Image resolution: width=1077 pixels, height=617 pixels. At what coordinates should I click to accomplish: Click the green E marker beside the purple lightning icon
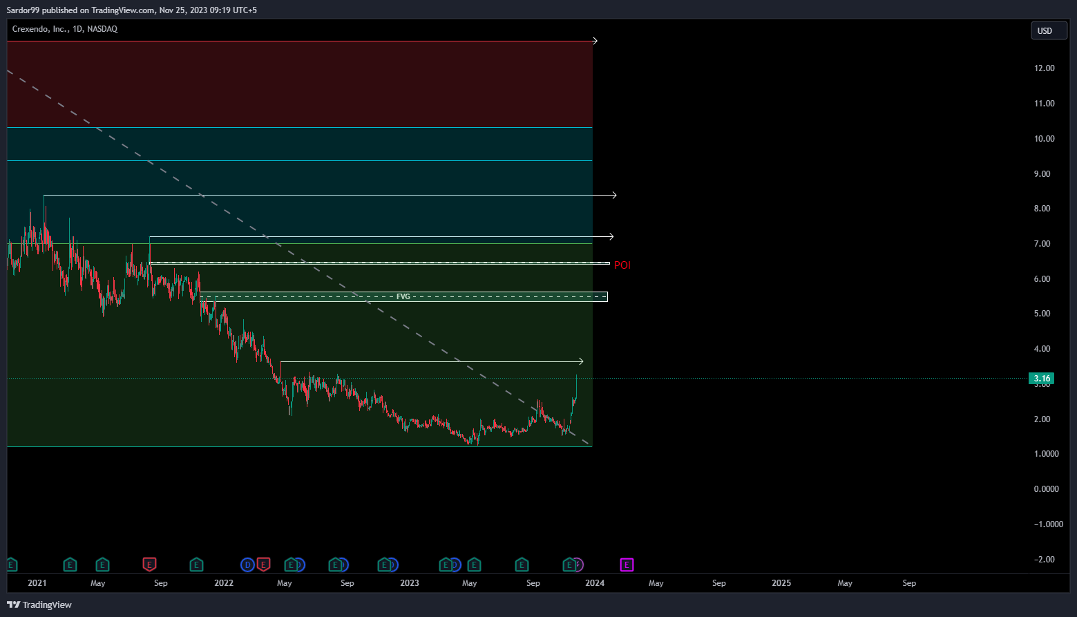[569, 565]
